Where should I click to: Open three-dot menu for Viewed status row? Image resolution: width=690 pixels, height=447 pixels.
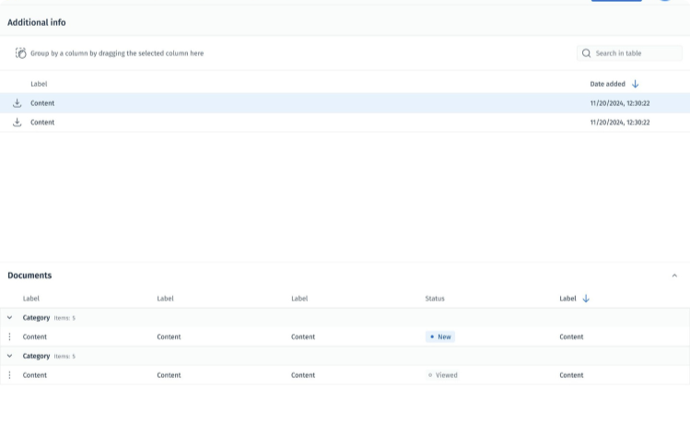coord(10,375)
